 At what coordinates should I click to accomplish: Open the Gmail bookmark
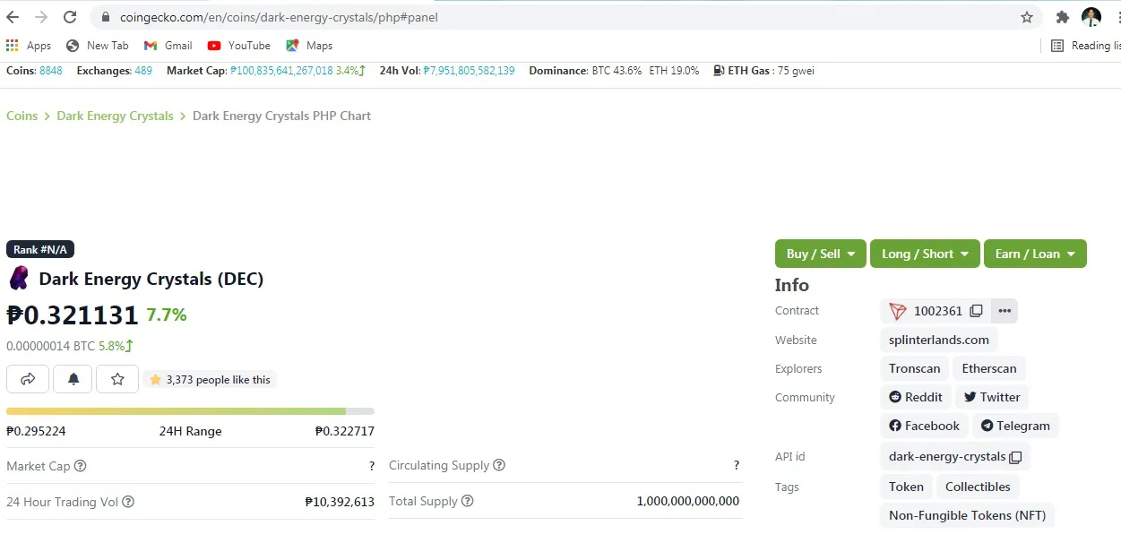coord(168,46)
